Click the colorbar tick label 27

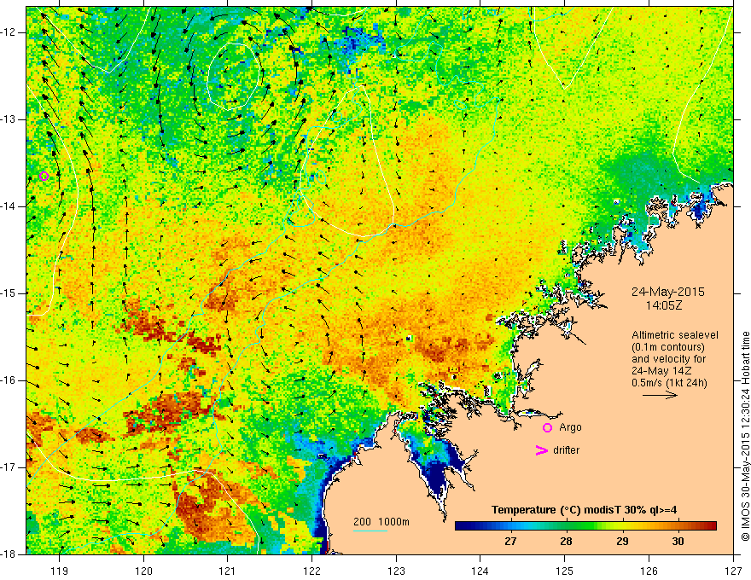pos(510,542)
